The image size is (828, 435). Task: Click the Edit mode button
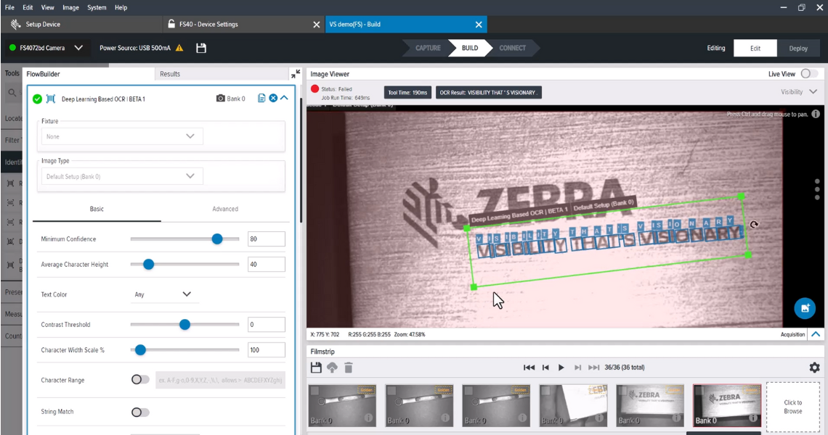[x=755, y=48]
